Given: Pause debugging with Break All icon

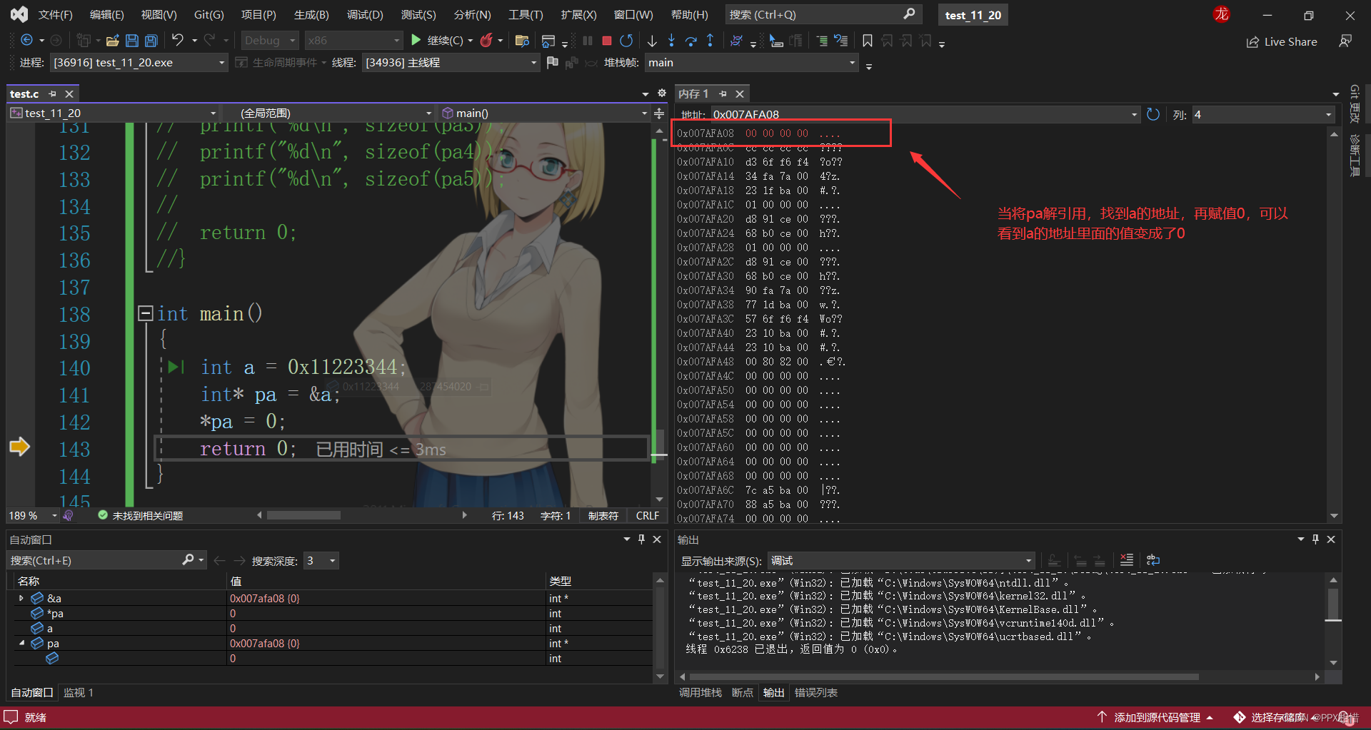Looking at the screenshot, I should click(588, 41).
